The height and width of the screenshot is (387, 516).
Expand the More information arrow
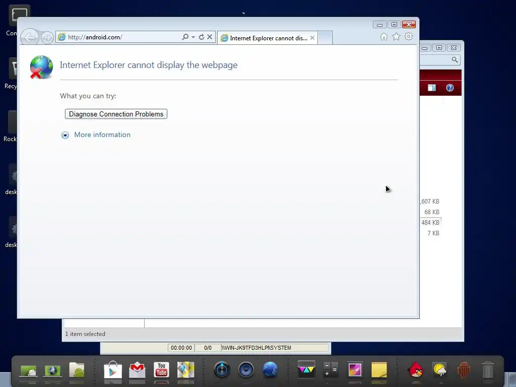coord(65,135)
